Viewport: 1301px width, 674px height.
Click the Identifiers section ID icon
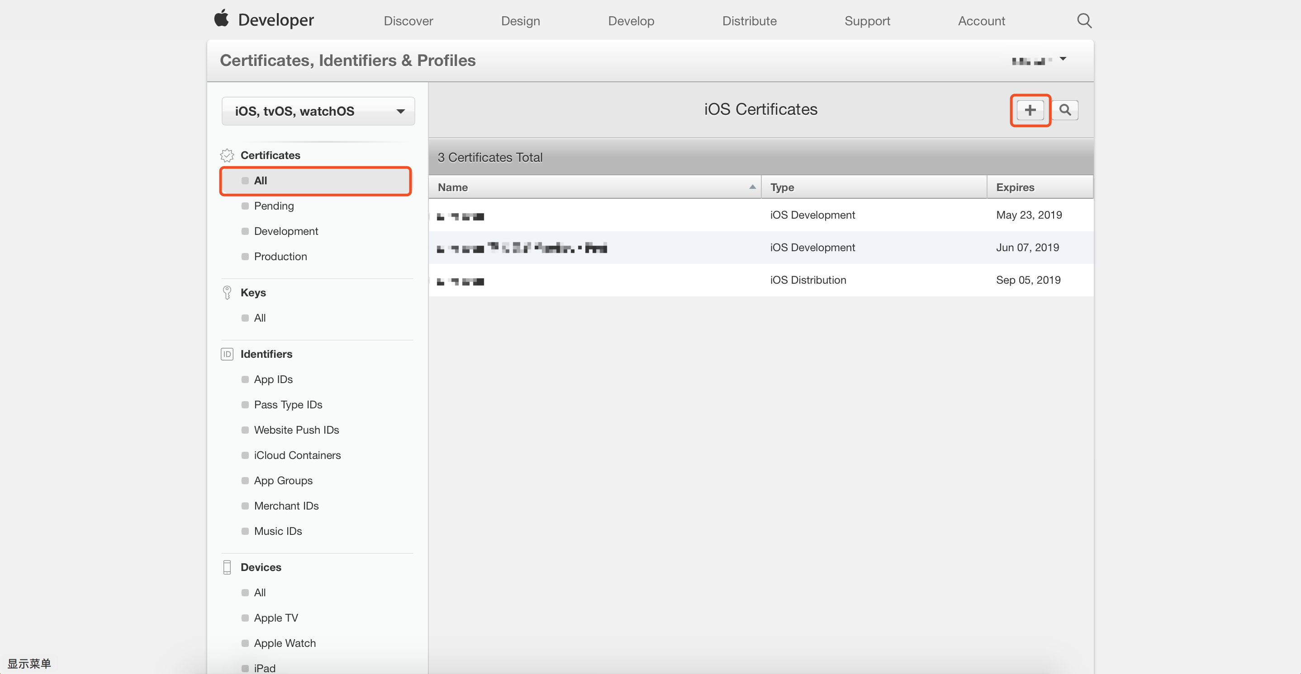(x=227, y=354)
